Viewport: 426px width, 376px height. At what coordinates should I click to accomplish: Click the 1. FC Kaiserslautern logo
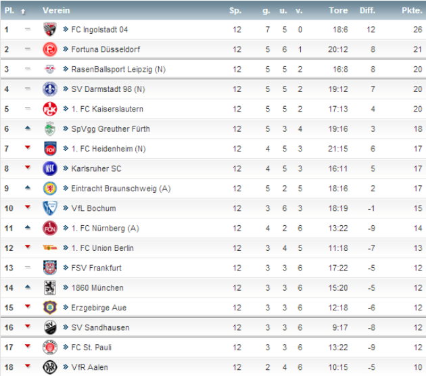coord(49,109)
